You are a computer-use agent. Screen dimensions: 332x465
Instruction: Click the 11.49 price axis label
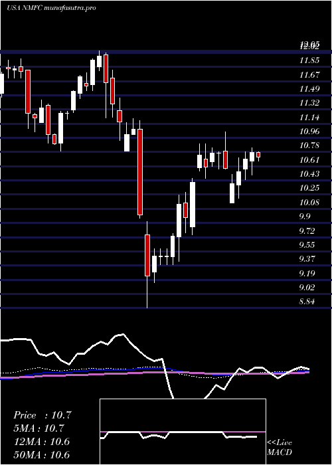tap(309, 89)
